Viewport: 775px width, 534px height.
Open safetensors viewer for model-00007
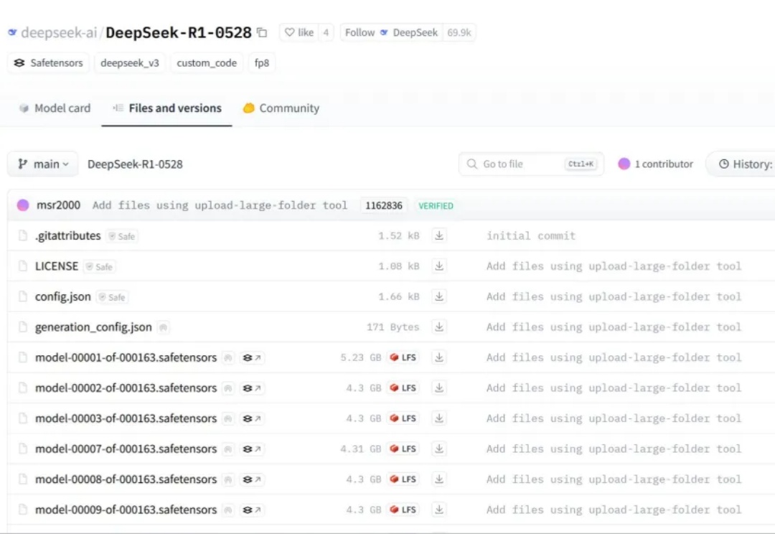coord(252,449)
